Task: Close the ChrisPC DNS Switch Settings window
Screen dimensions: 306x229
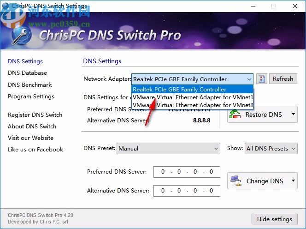Action: [295, 6]
